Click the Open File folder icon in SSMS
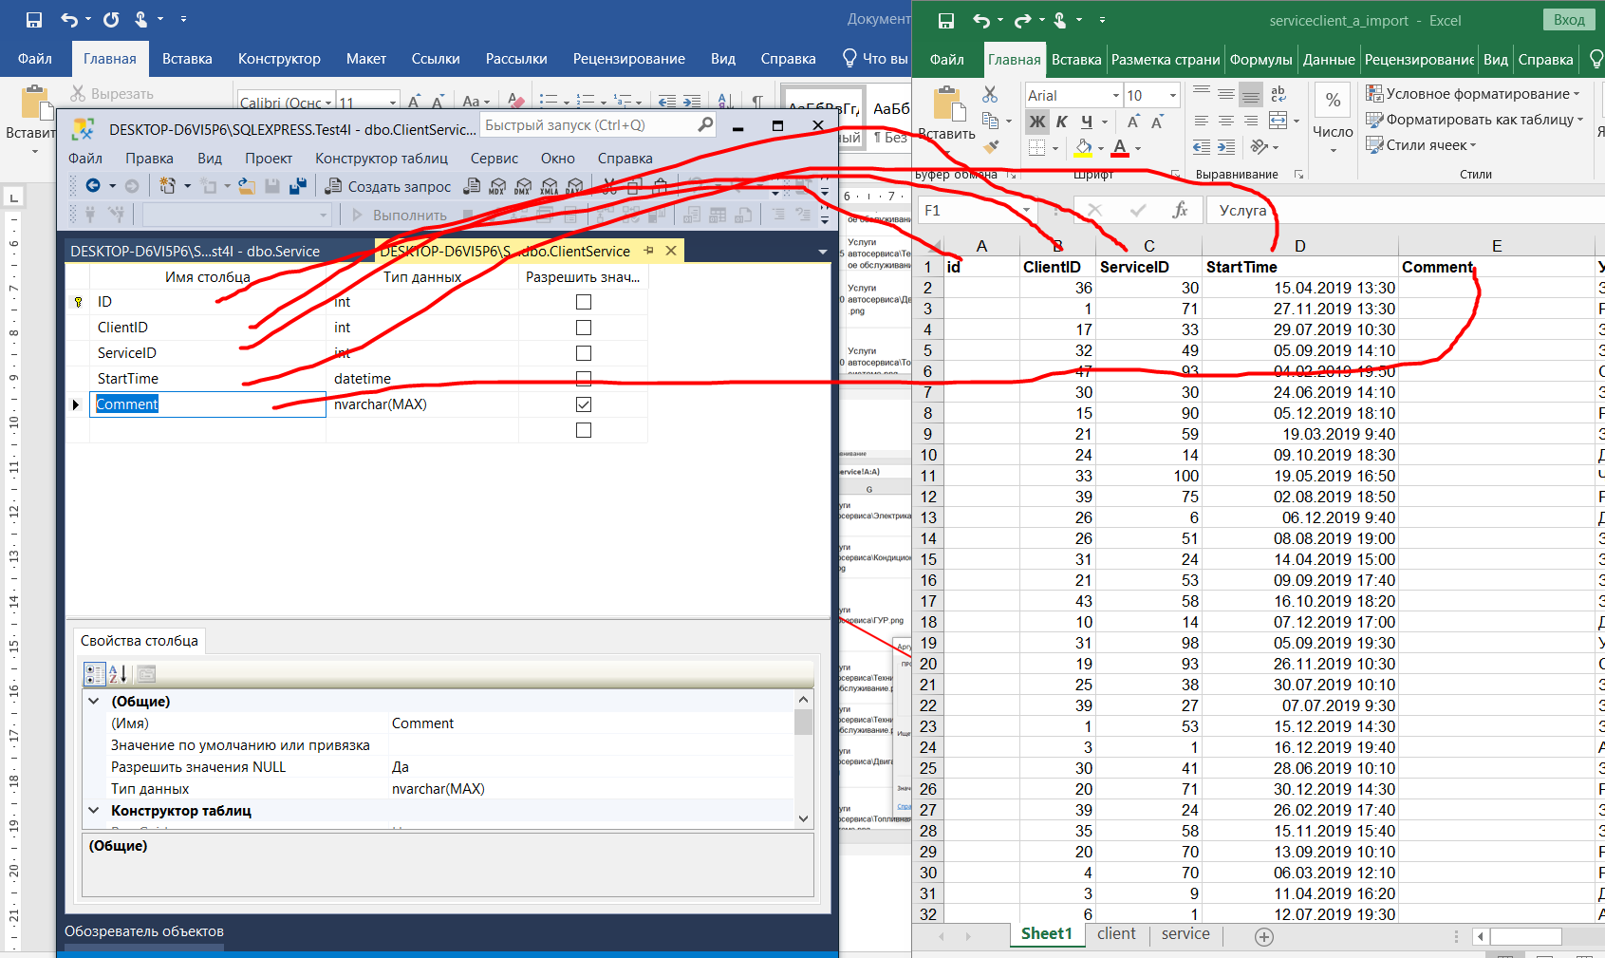Viewport: 1605px width, 958px height. coord(246,186)
